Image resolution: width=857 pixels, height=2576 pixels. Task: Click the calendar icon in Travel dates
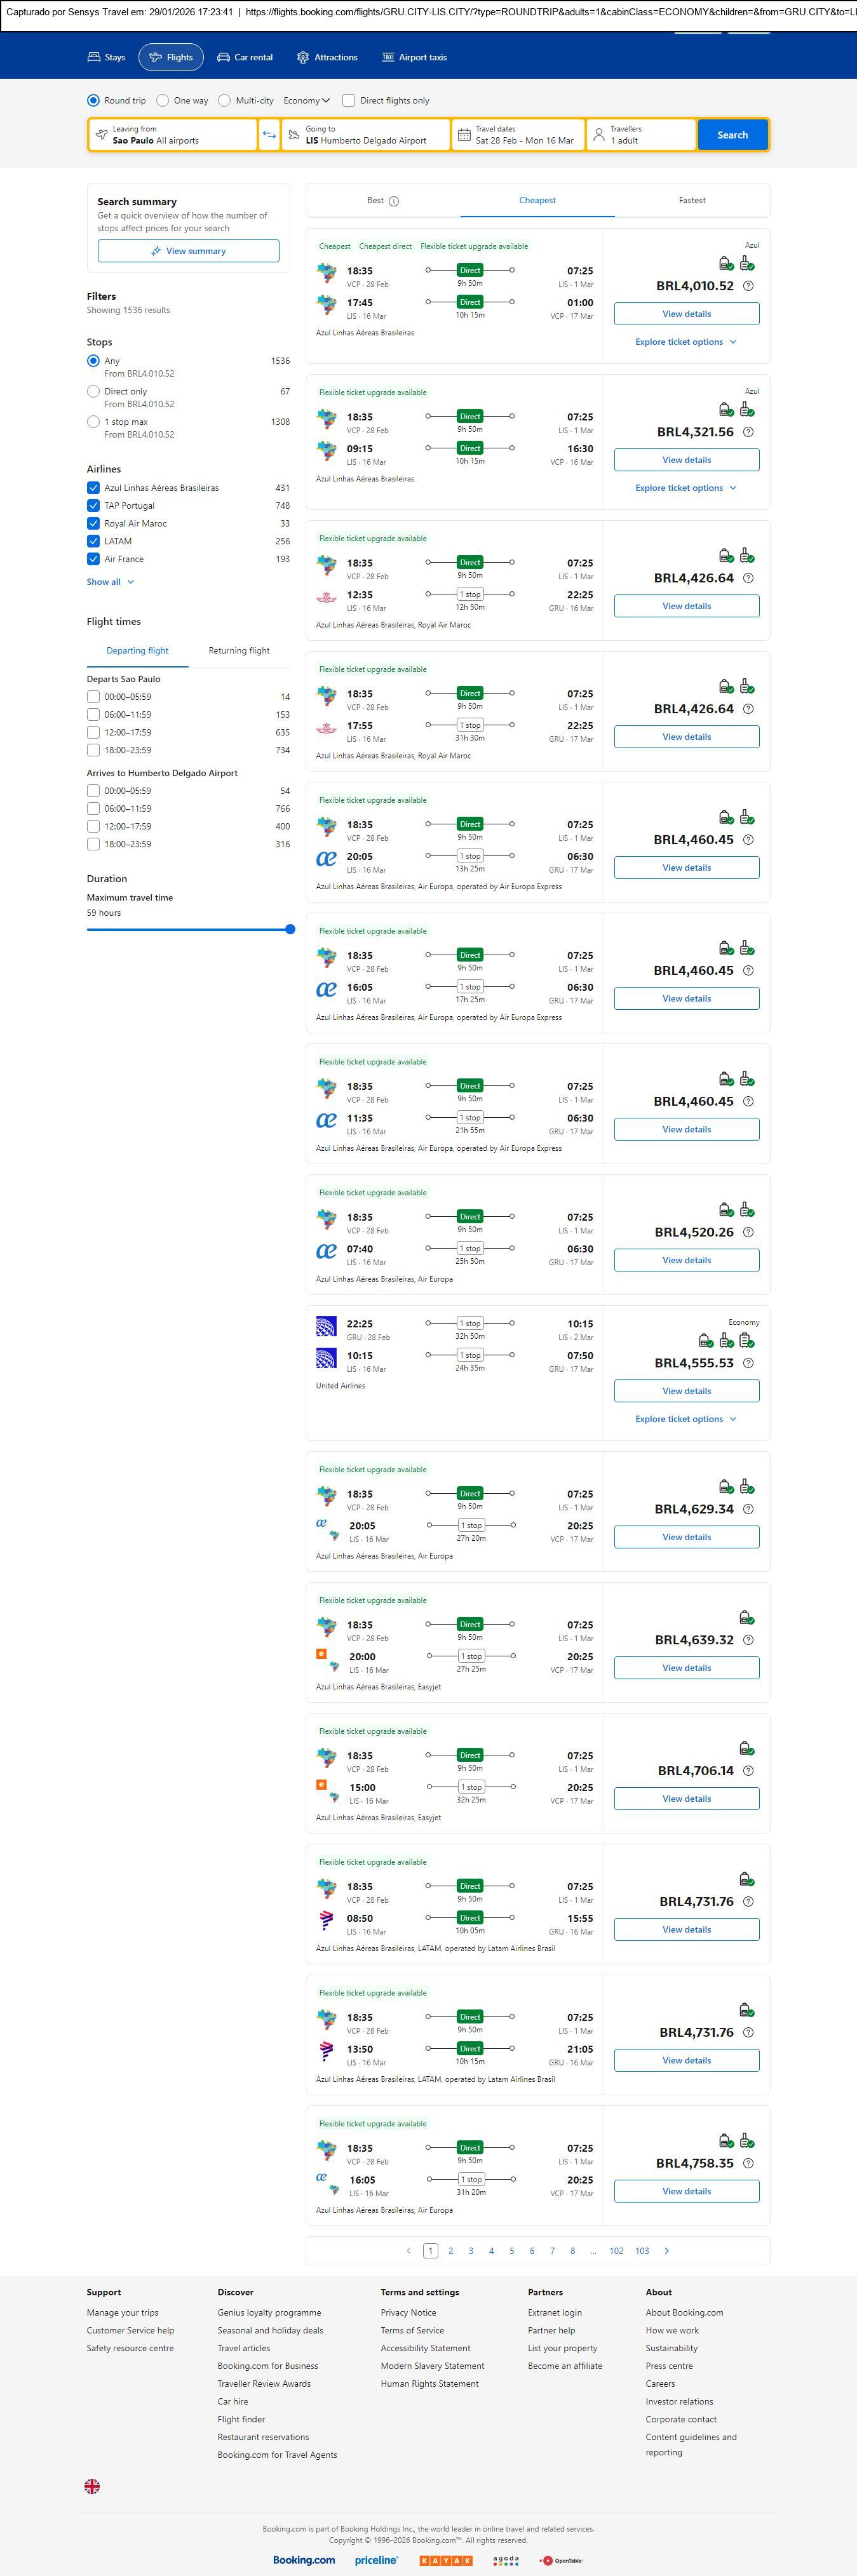[x=463, y=135]
